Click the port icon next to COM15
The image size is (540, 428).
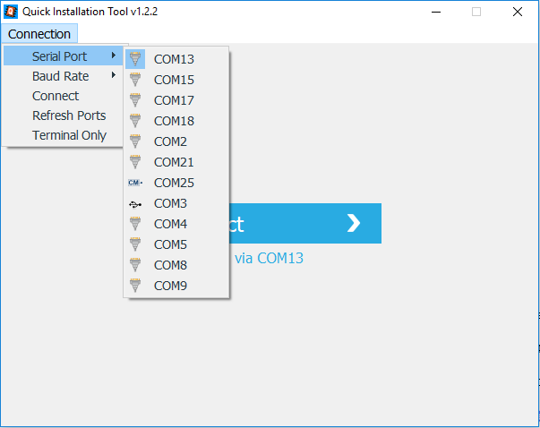click(x=135, y=80)
